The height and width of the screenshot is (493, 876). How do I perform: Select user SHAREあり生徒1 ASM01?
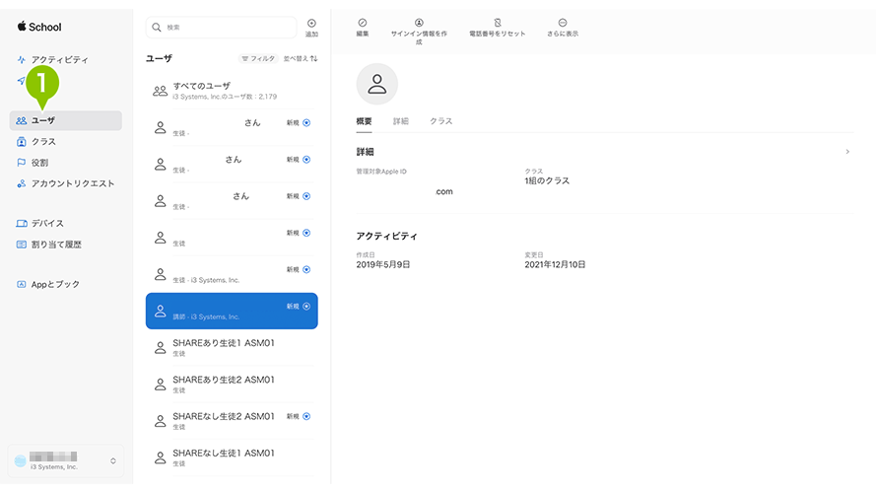[x=232, y=348]
